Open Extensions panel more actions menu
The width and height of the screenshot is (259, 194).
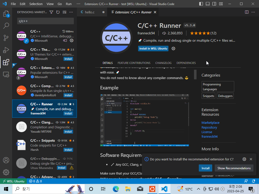(x=71, y=12)
